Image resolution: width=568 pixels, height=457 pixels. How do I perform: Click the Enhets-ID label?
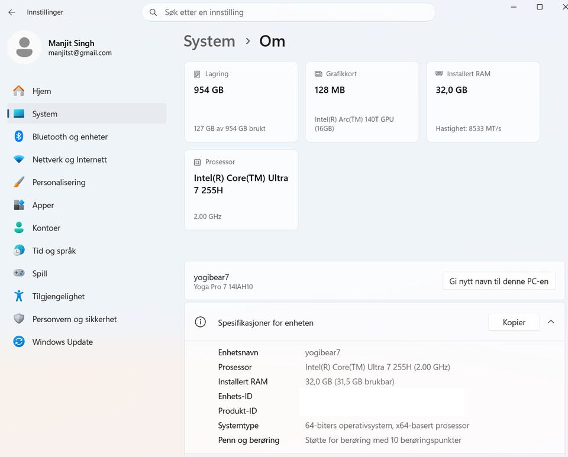(x=235, y=396)
